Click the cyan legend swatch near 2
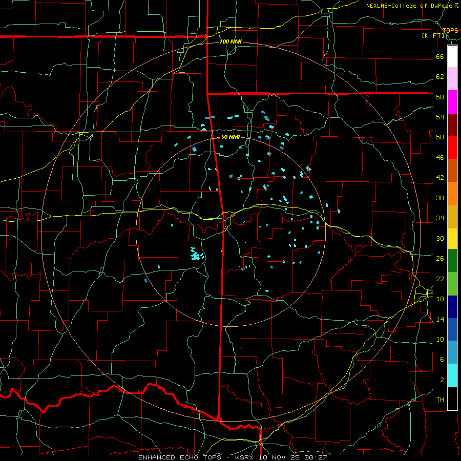The width and height of the screenshot is (461, 461). click(x=452, y=375)
